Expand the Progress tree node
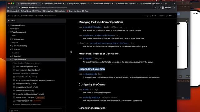Viewport: 200px width, 112px height. click(x=10, y=49)
